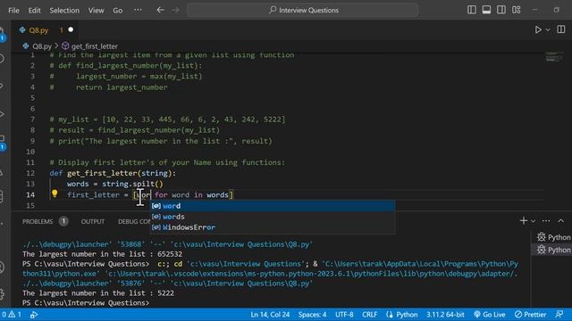Split the editor to the right
The image size is (572, 321).
[x=561, y=29]
